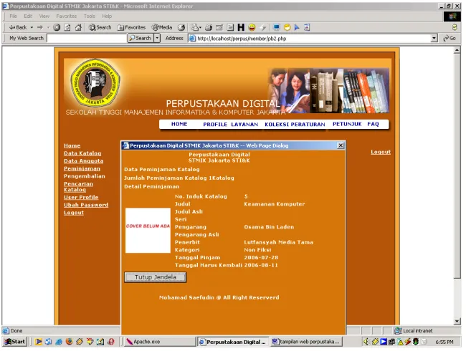Click the Print icon in the toolbar
This screenshot has height=351, width=466.
209,28
